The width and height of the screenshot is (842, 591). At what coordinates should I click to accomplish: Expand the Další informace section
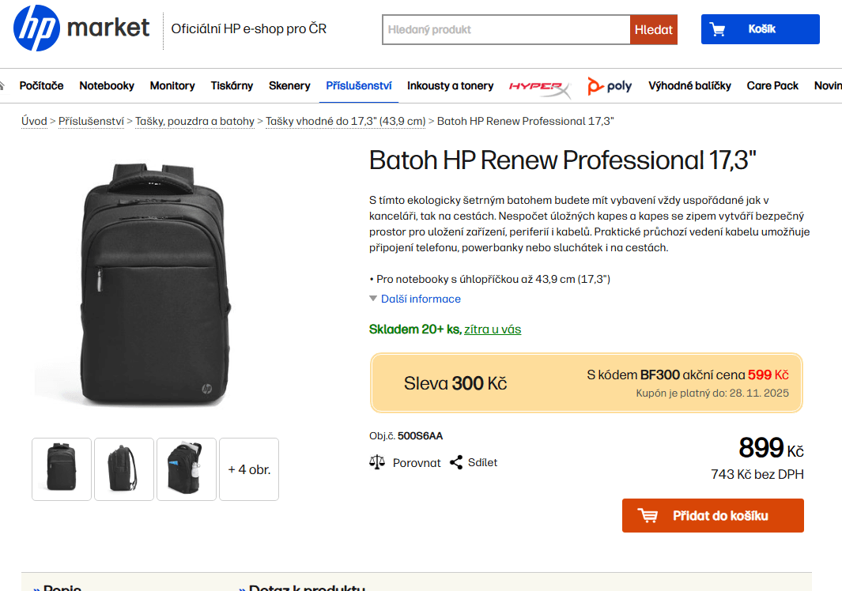(421, 299)
